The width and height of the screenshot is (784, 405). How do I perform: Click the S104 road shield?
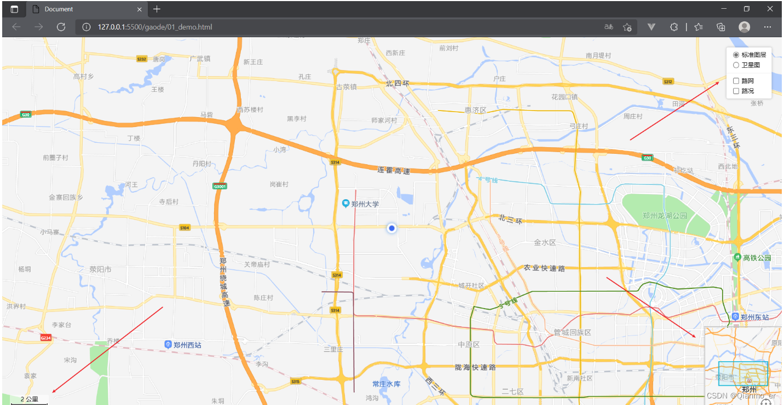click(x=185, y=228)
